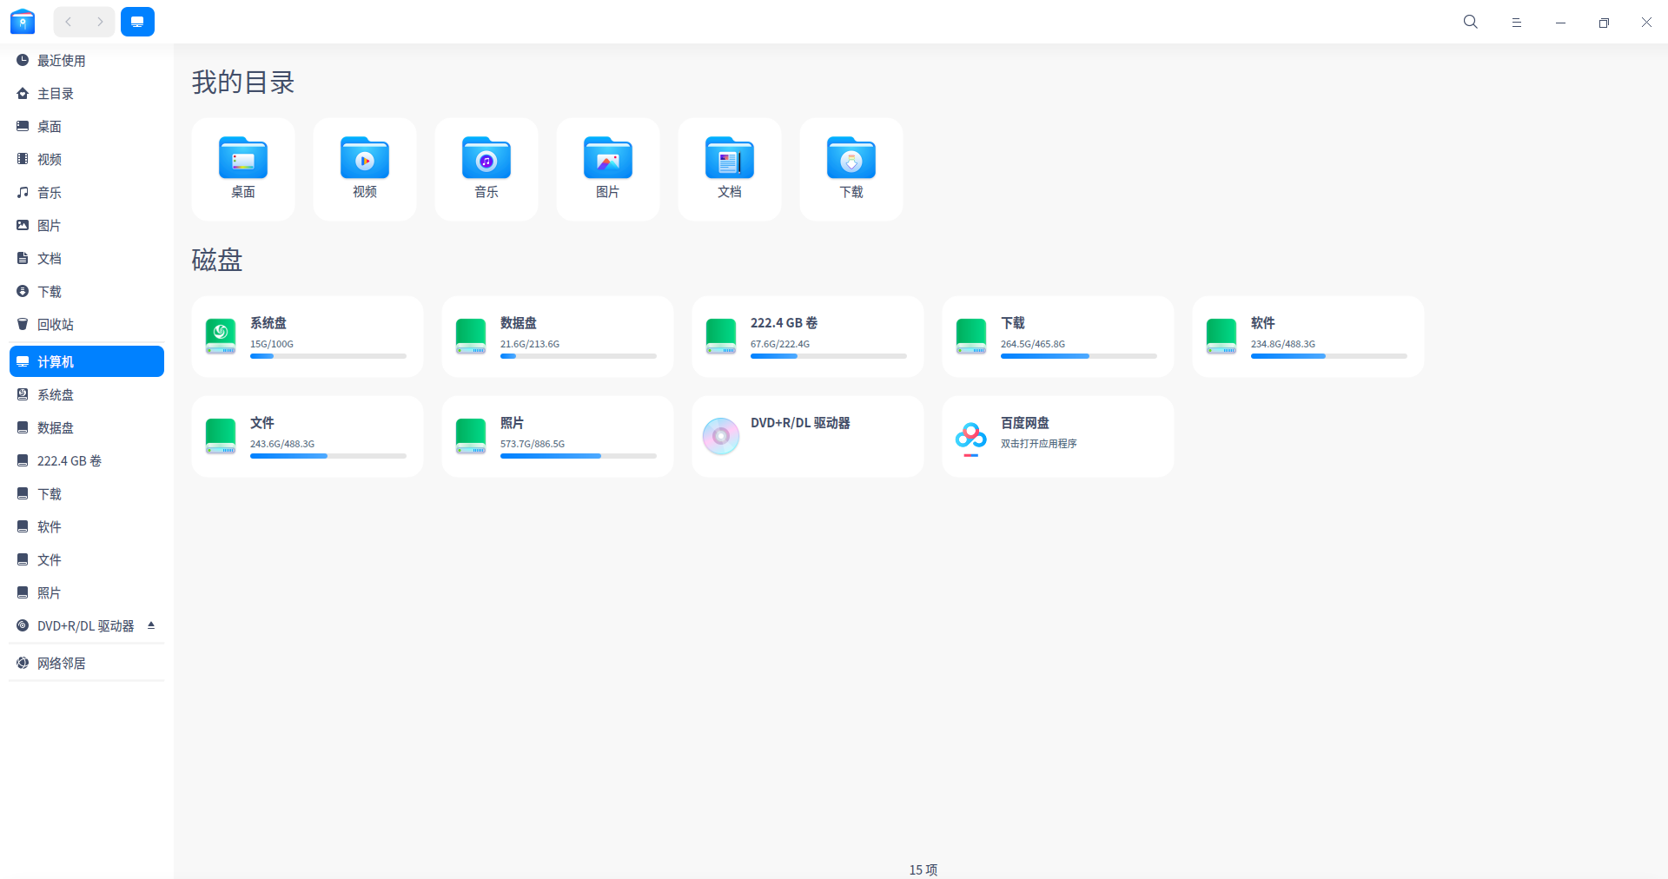Open the 下载 folder tile under 我的目录
The width and height of the screenshot is (1668, 879).
click(x=851, y=169)
